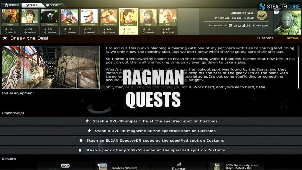Click the Initial equipment heading

click(18, 93)
